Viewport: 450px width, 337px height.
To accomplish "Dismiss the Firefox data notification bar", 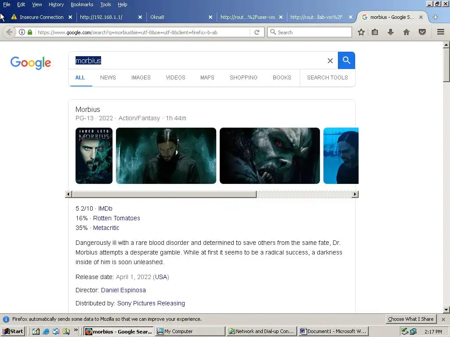I will (443, 319).
